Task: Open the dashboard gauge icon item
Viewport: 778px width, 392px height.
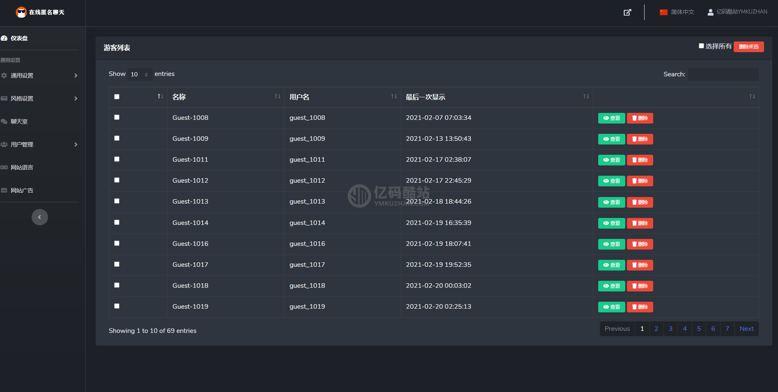Action: point(4,38)
